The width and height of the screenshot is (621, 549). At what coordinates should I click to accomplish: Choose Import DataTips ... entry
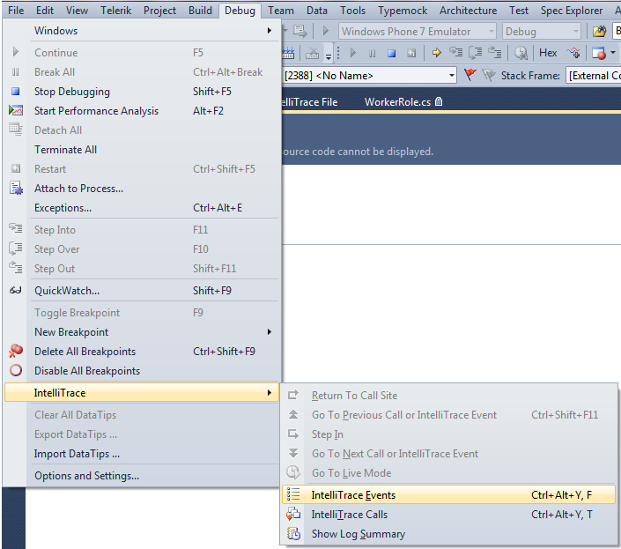142,454
